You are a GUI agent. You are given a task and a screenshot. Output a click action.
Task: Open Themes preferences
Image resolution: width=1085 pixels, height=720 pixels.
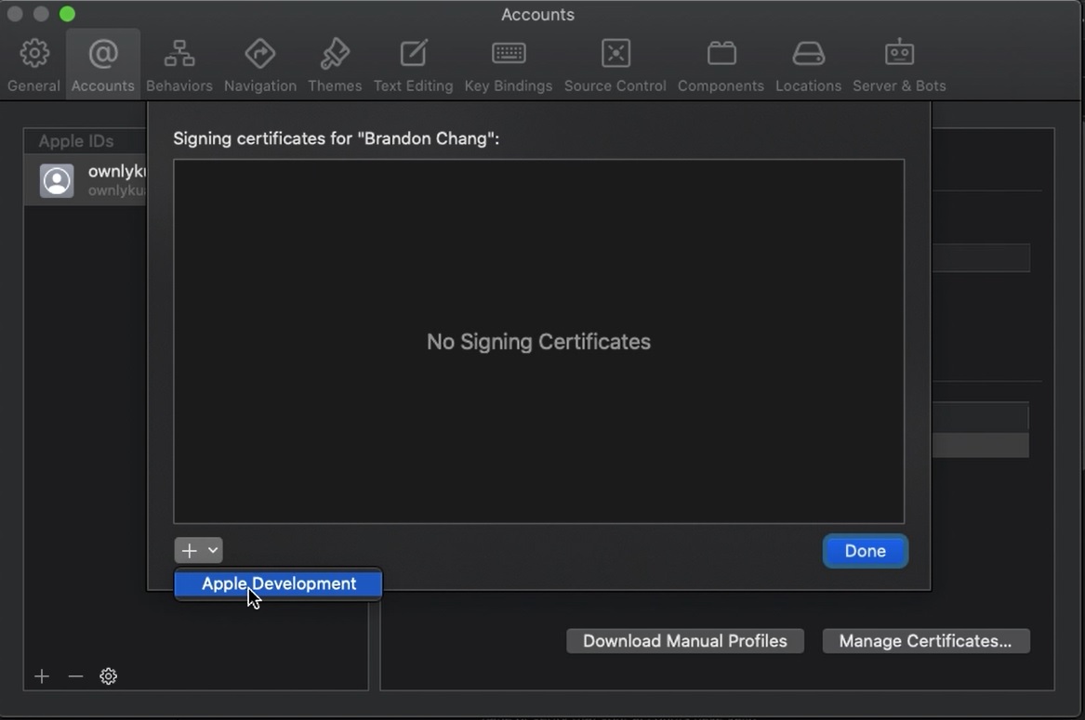335,65
